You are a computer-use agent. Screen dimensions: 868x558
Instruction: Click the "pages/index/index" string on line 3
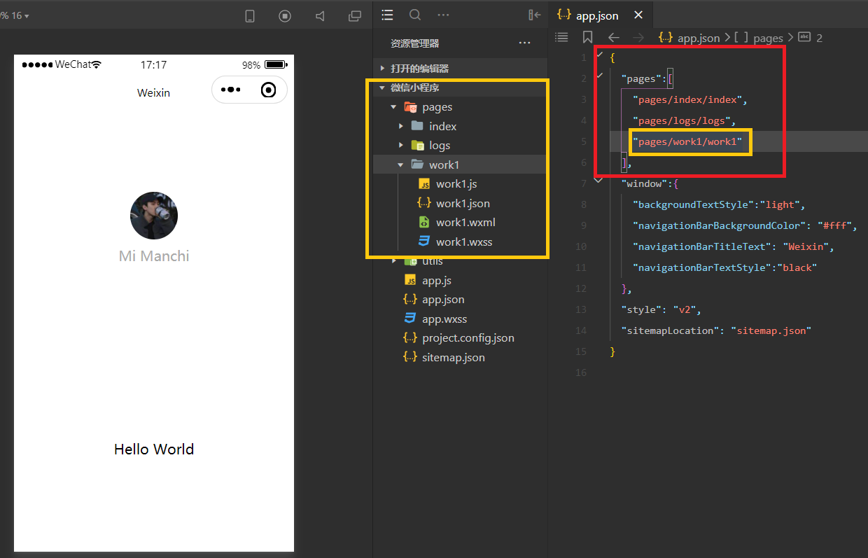[x=687, y=99]
